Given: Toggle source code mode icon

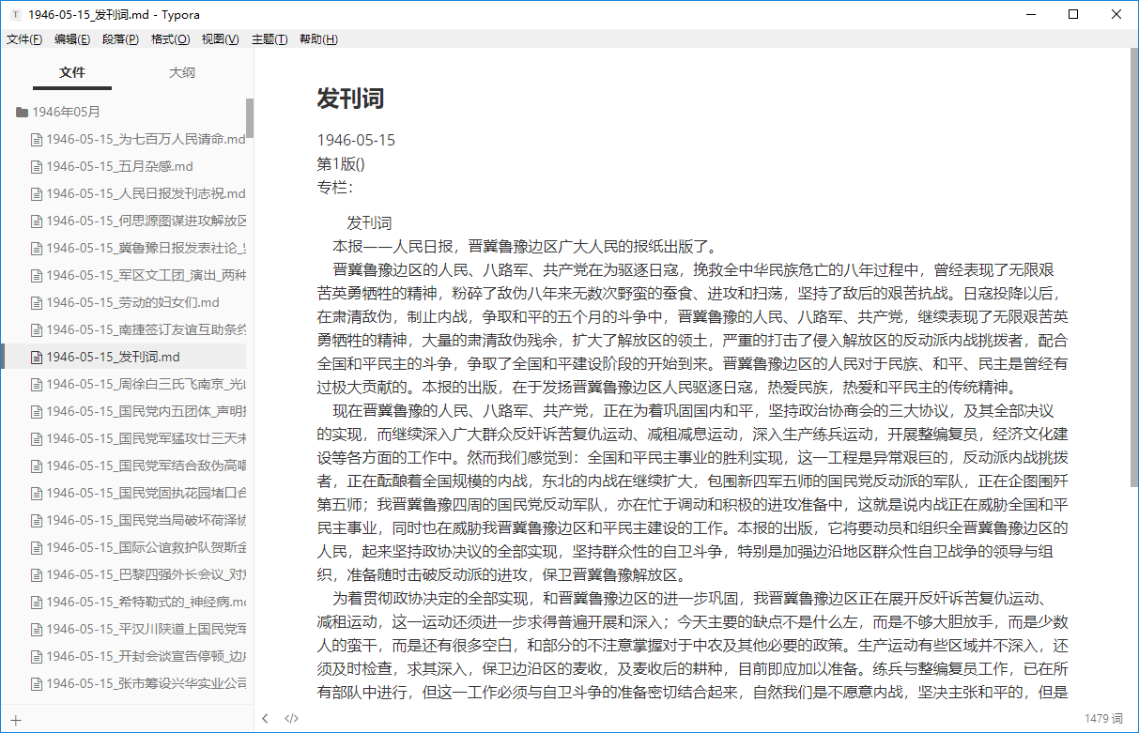Looking at the screenshot, I should coord(291,719).
